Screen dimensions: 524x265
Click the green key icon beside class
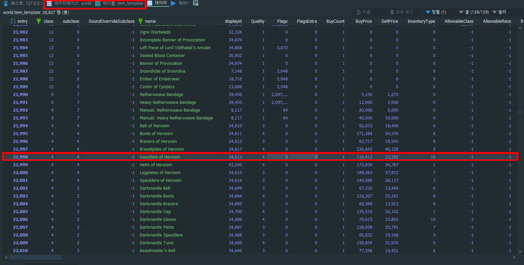(39, 21)
